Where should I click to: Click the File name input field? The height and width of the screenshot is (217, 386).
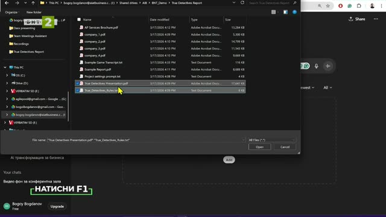click(x=145, y=140)
